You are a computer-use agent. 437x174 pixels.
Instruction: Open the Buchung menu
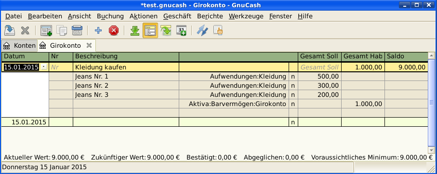[x=110, y=16]
